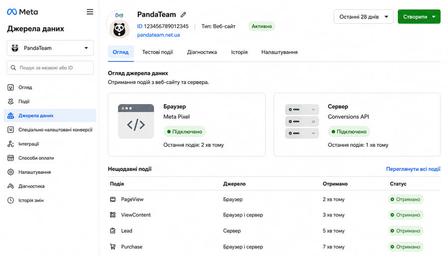Click the Спеціально налаштовані конверсії icon
The height and width of the screenshot is (256, 448).
tap(10, 129)
